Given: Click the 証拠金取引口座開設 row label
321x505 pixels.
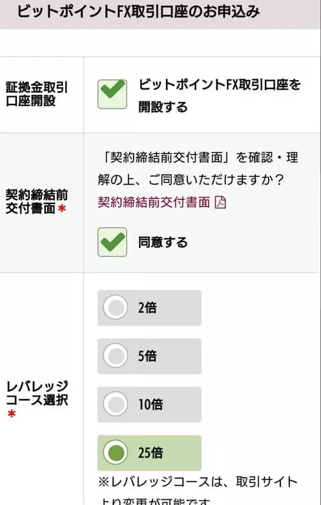Looking at the screenshot, I should pyautogui.click(x=37, y=94).
